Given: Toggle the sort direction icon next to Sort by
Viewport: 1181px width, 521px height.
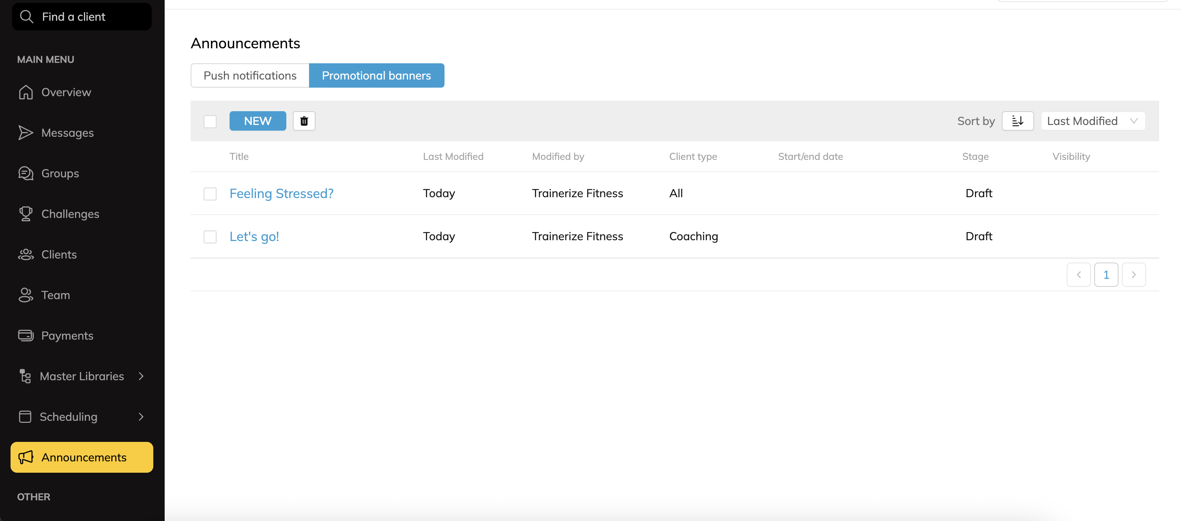Looking at the screenshot, I should 1017,121.
